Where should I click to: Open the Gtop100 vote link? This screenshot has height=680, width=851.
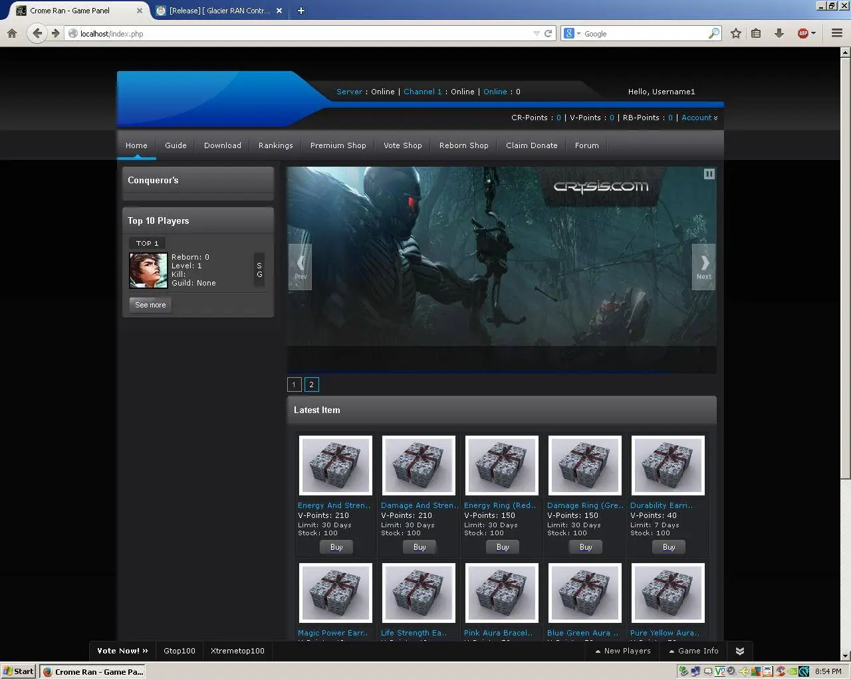click(180, 651)
